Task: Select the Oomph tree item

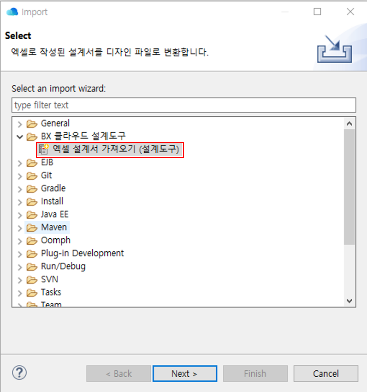Action: tap(55, 241)
